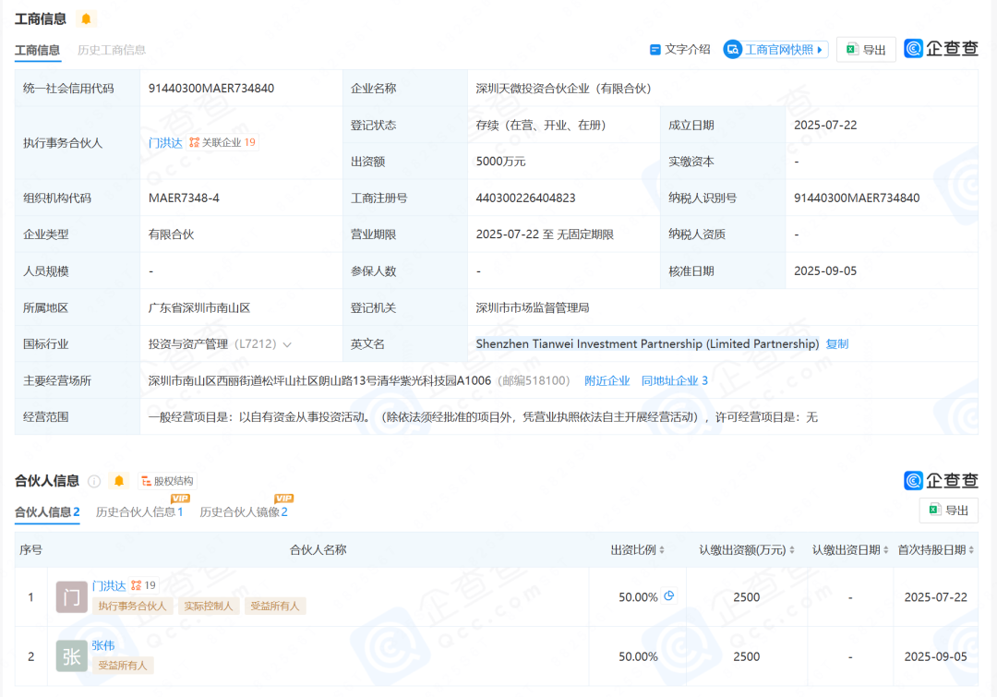Open 附近企业 link
Image resolution: width=997 pixels, height=697 pixels.
pyautogui.click(x=607, y=381)
